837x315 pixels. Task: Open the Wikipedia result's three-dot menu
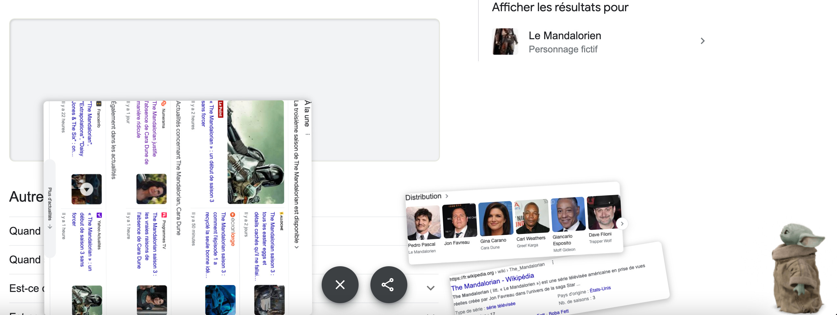(553, 263)
